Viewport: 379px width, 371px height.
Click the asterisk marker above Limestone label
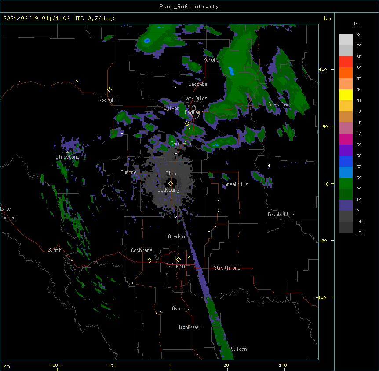[x=67, y=152]
